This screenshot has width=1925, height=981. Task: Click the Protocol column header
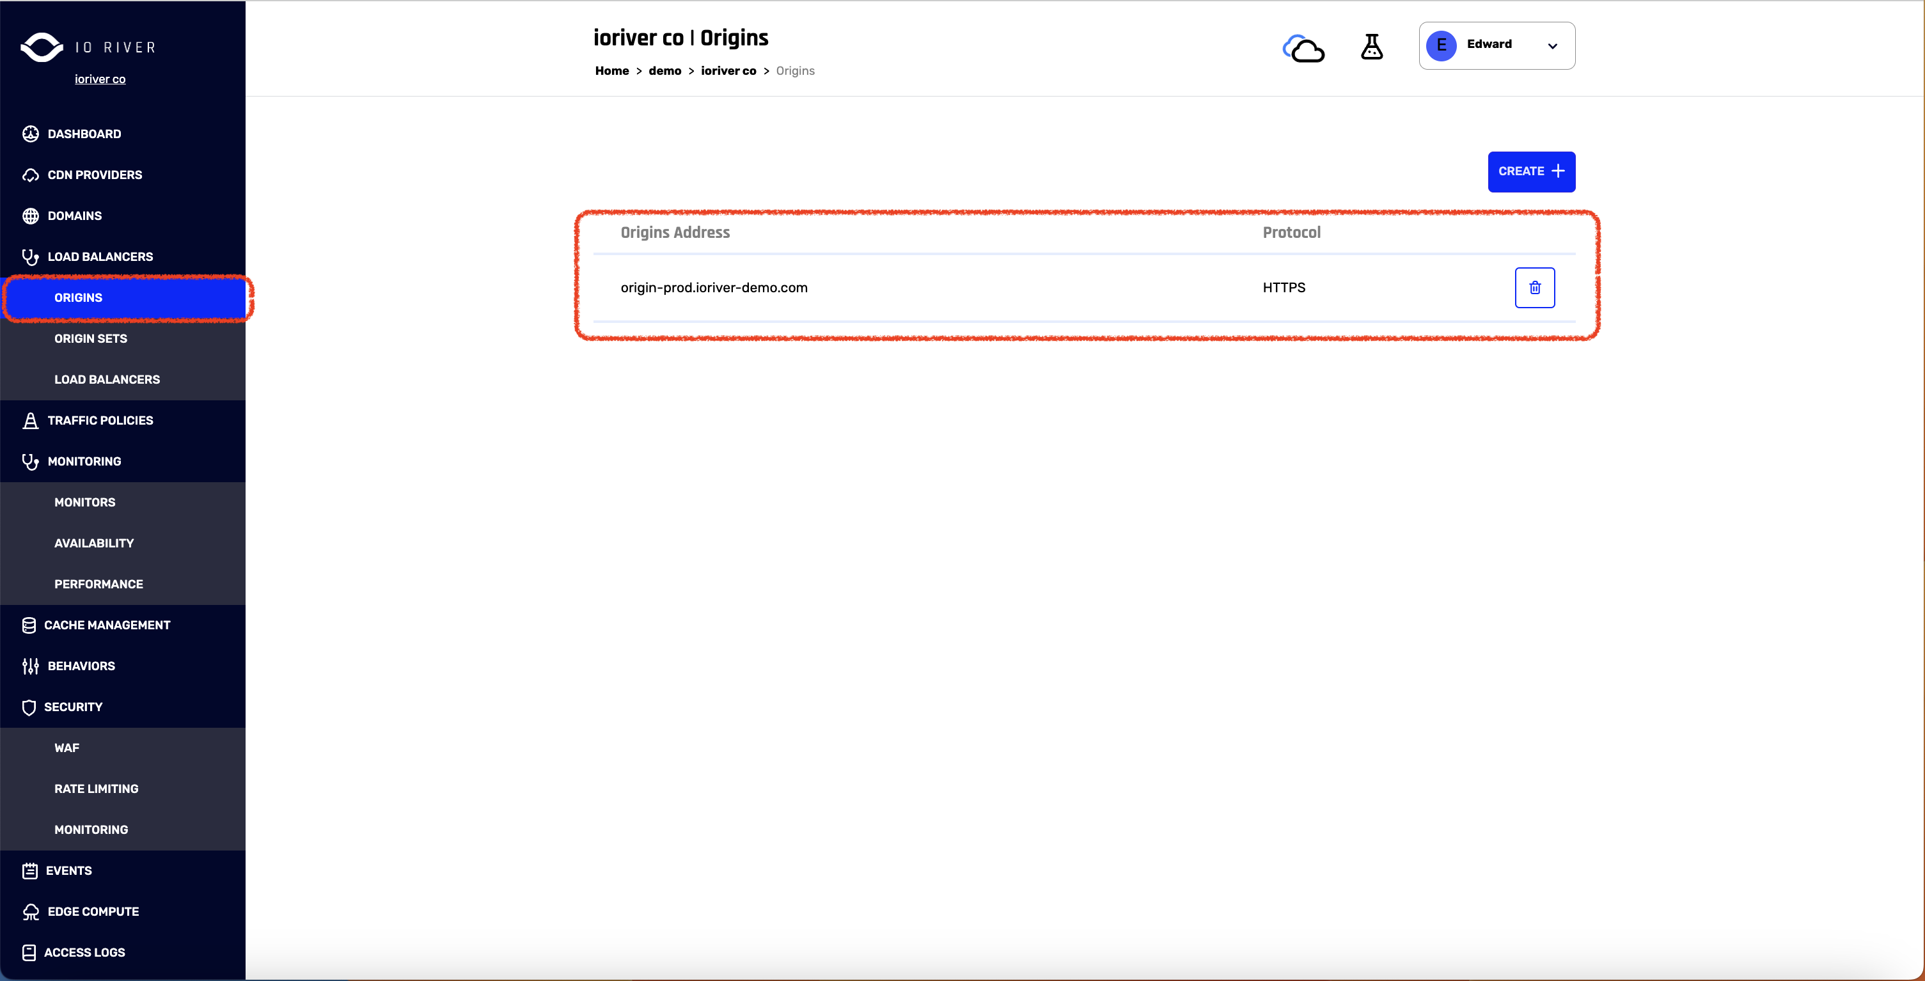click(1291, 232)
